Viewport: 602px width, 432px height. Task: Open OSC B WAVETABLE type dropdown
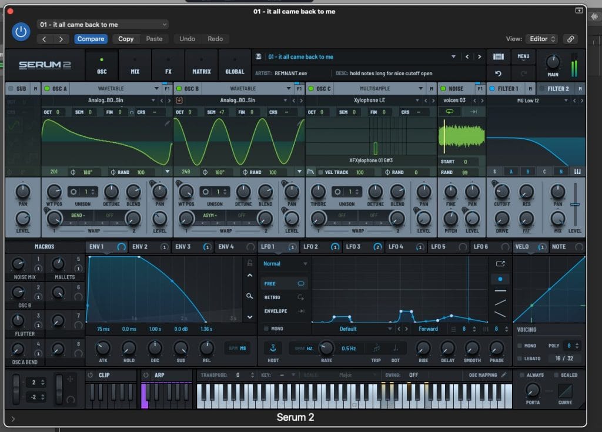pyautogui.click(x=248, y=89)
